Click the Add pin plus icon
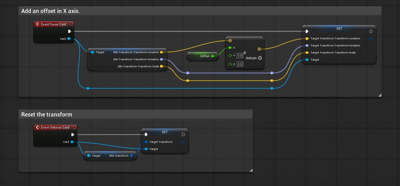400x186 pixels. 260,58
